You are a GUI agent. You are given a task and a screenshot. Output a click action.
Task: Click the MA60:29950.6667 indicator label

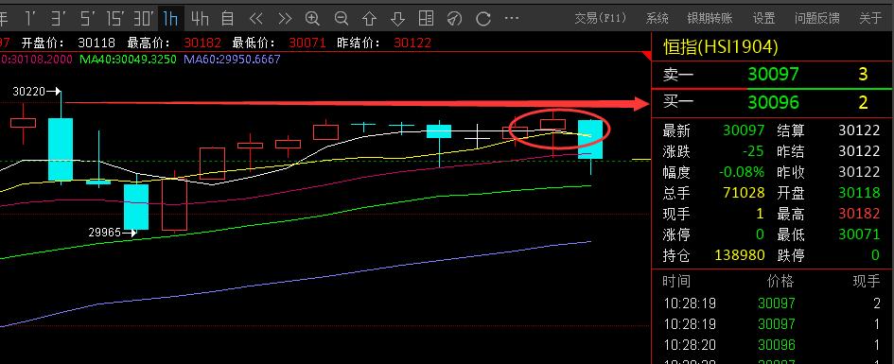[232, 60]
